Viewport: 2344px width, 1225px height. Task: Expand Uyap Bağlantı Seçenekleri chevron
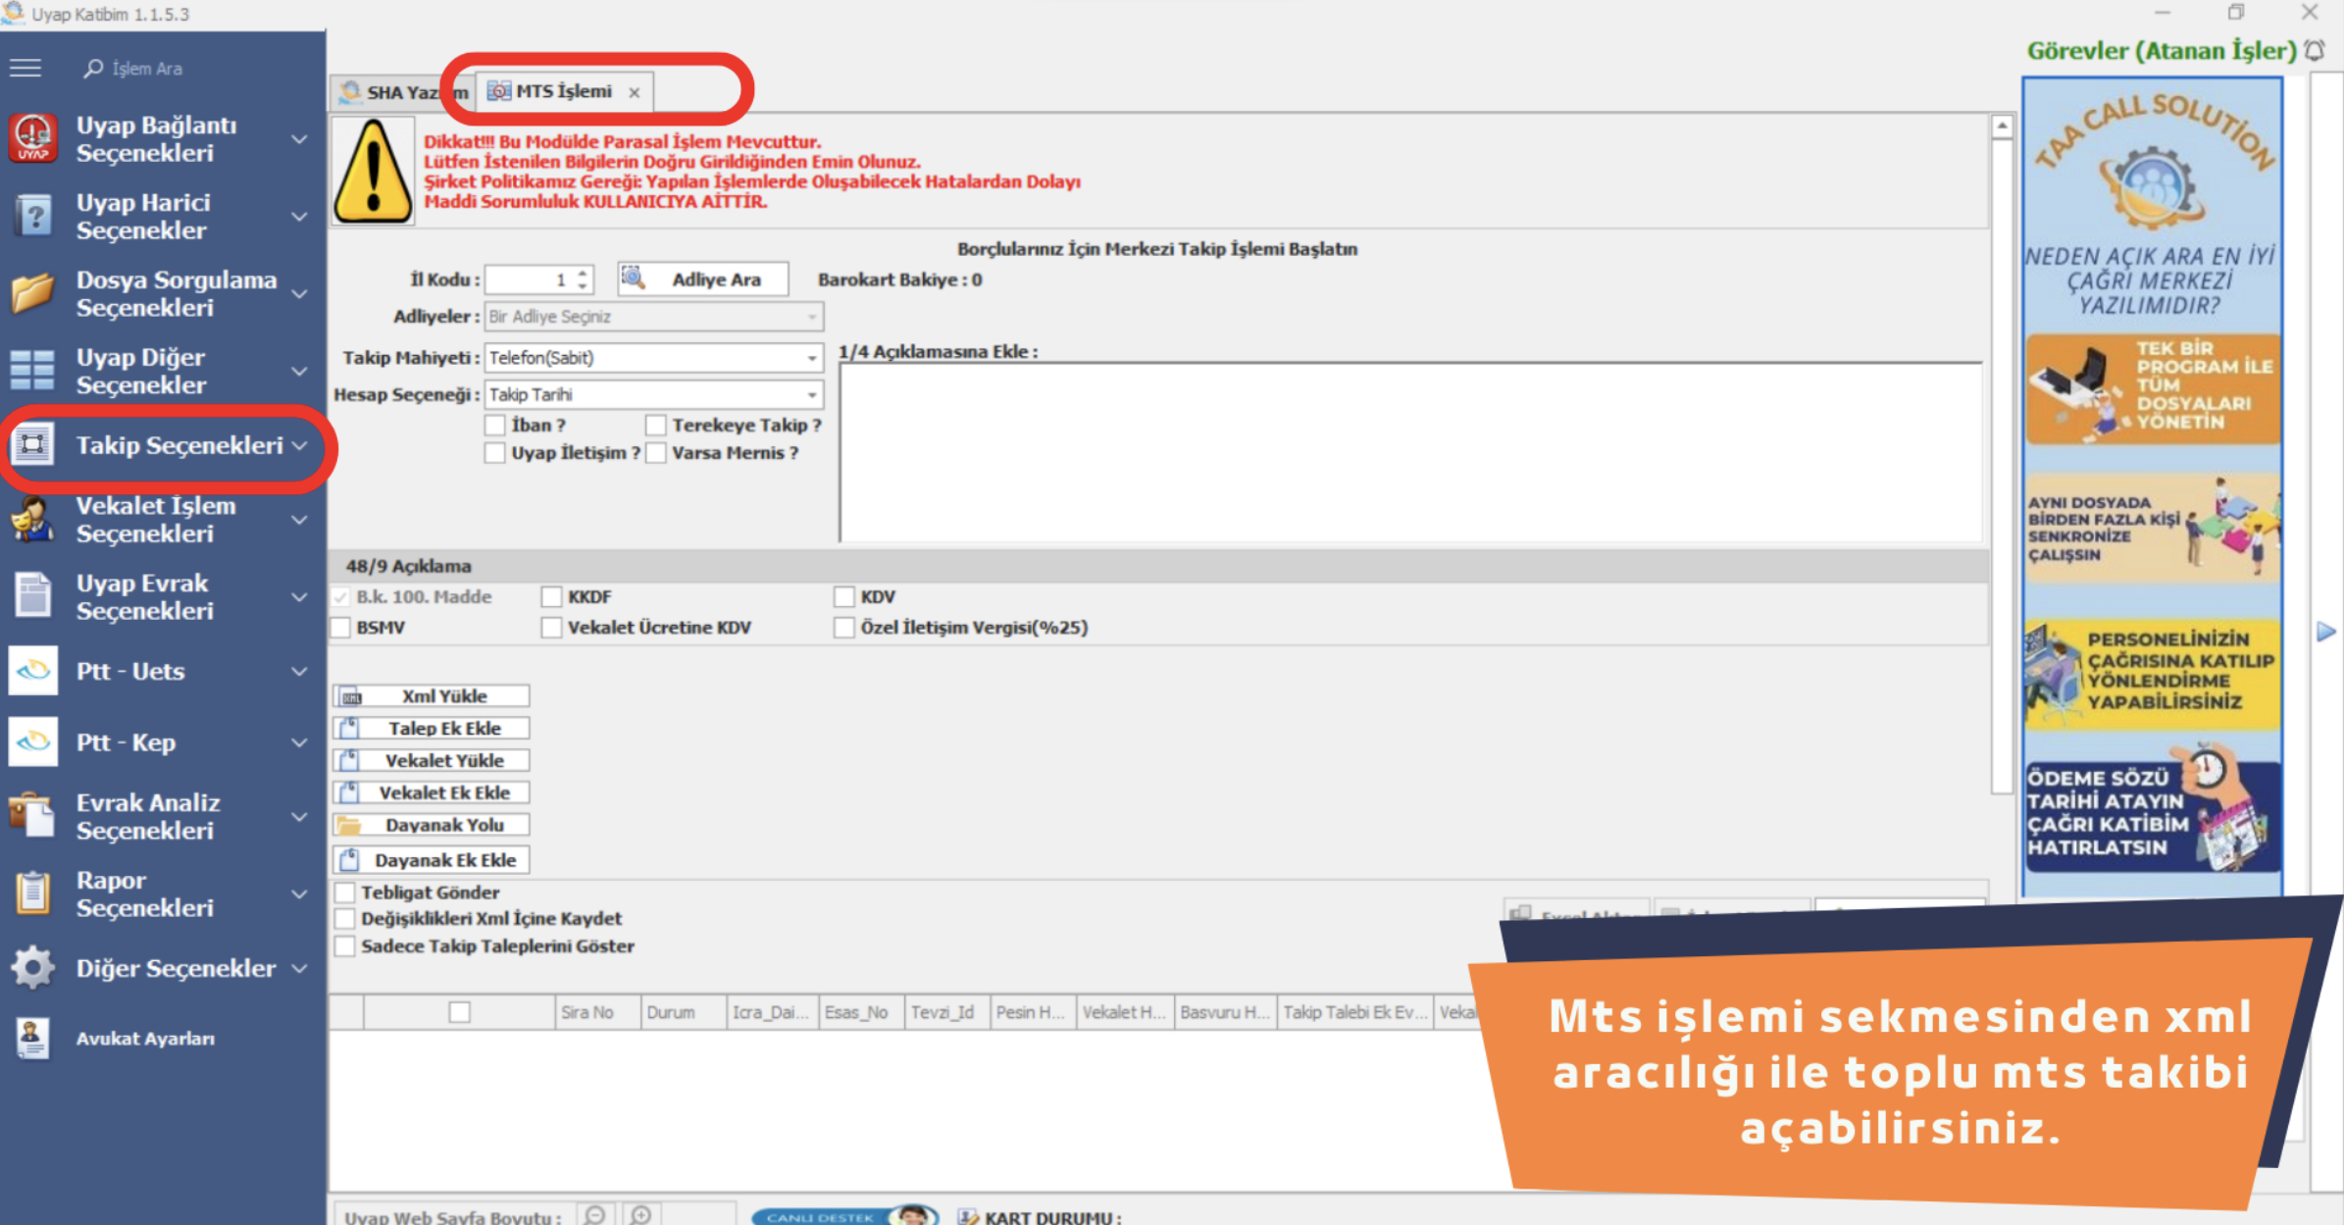point(300,138)
